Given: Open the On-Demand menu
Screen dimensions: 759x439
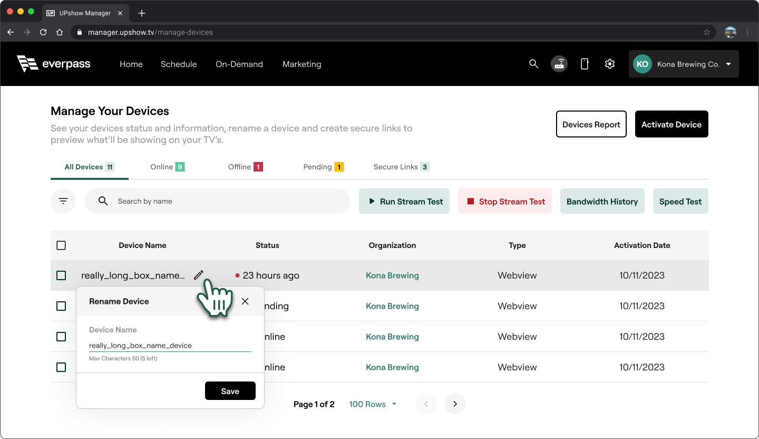Looking at the screenshot, I should 239,64.
